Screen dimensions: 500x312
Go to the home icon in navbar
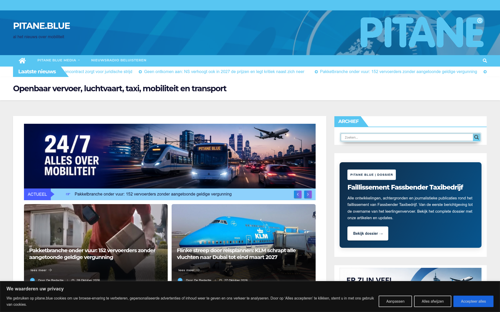[x=22, y=61]
